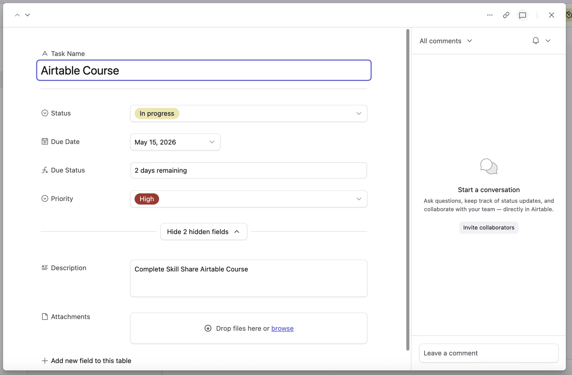Click the Status field label
Viewport: 572px width, 375px height.
click(x=61, y=113)
